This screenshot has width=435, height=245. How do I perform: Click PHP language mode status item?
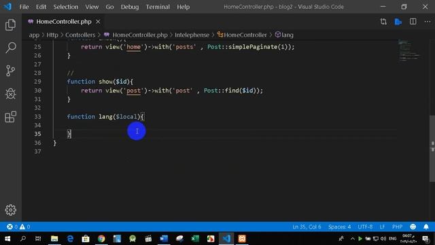(397, 227)
